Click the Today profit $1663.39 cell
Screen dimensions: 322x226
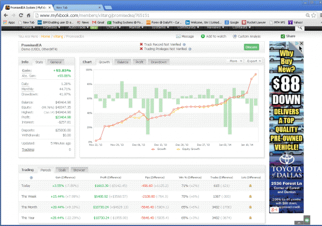pyautogui.click(x=101, y=185)
